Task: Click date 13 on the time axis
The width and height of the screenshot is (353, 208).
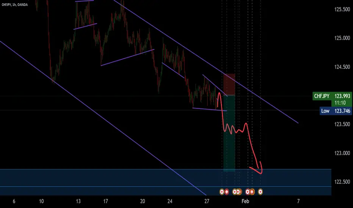Action: 78,201
